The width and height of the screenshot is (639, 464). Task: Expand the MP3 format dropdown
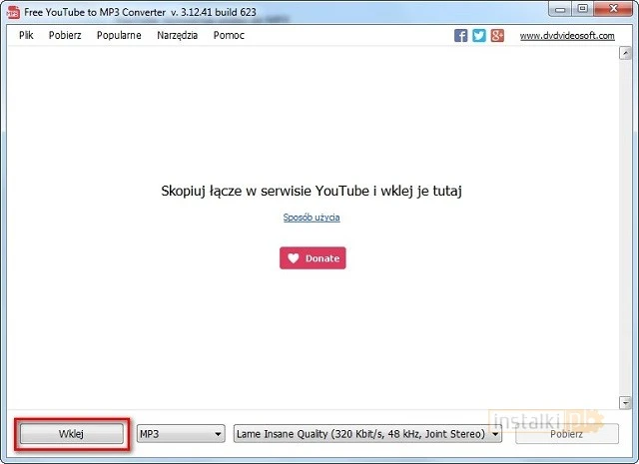tap(181, 434)
